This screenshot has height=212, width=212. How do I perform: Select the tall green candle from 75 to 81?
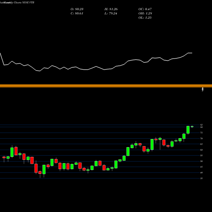[188, 130]
